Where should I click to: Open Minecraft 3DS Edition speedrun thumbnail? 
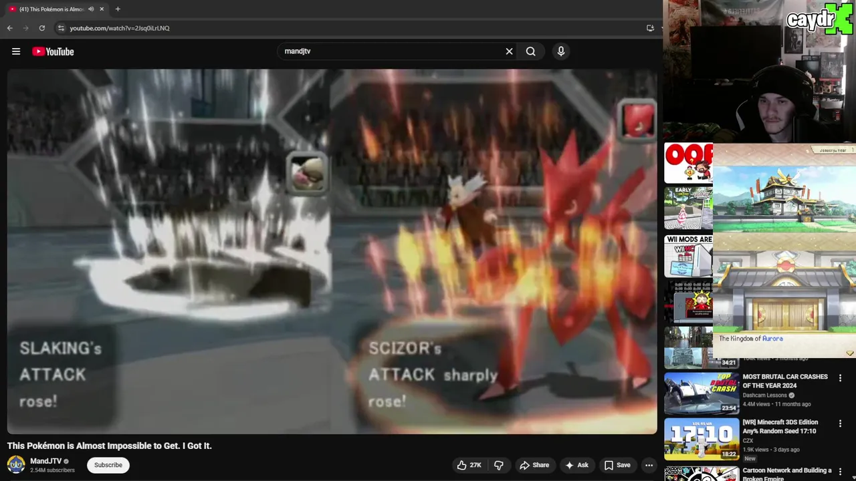pyautogui.click(x=702, y=440)
